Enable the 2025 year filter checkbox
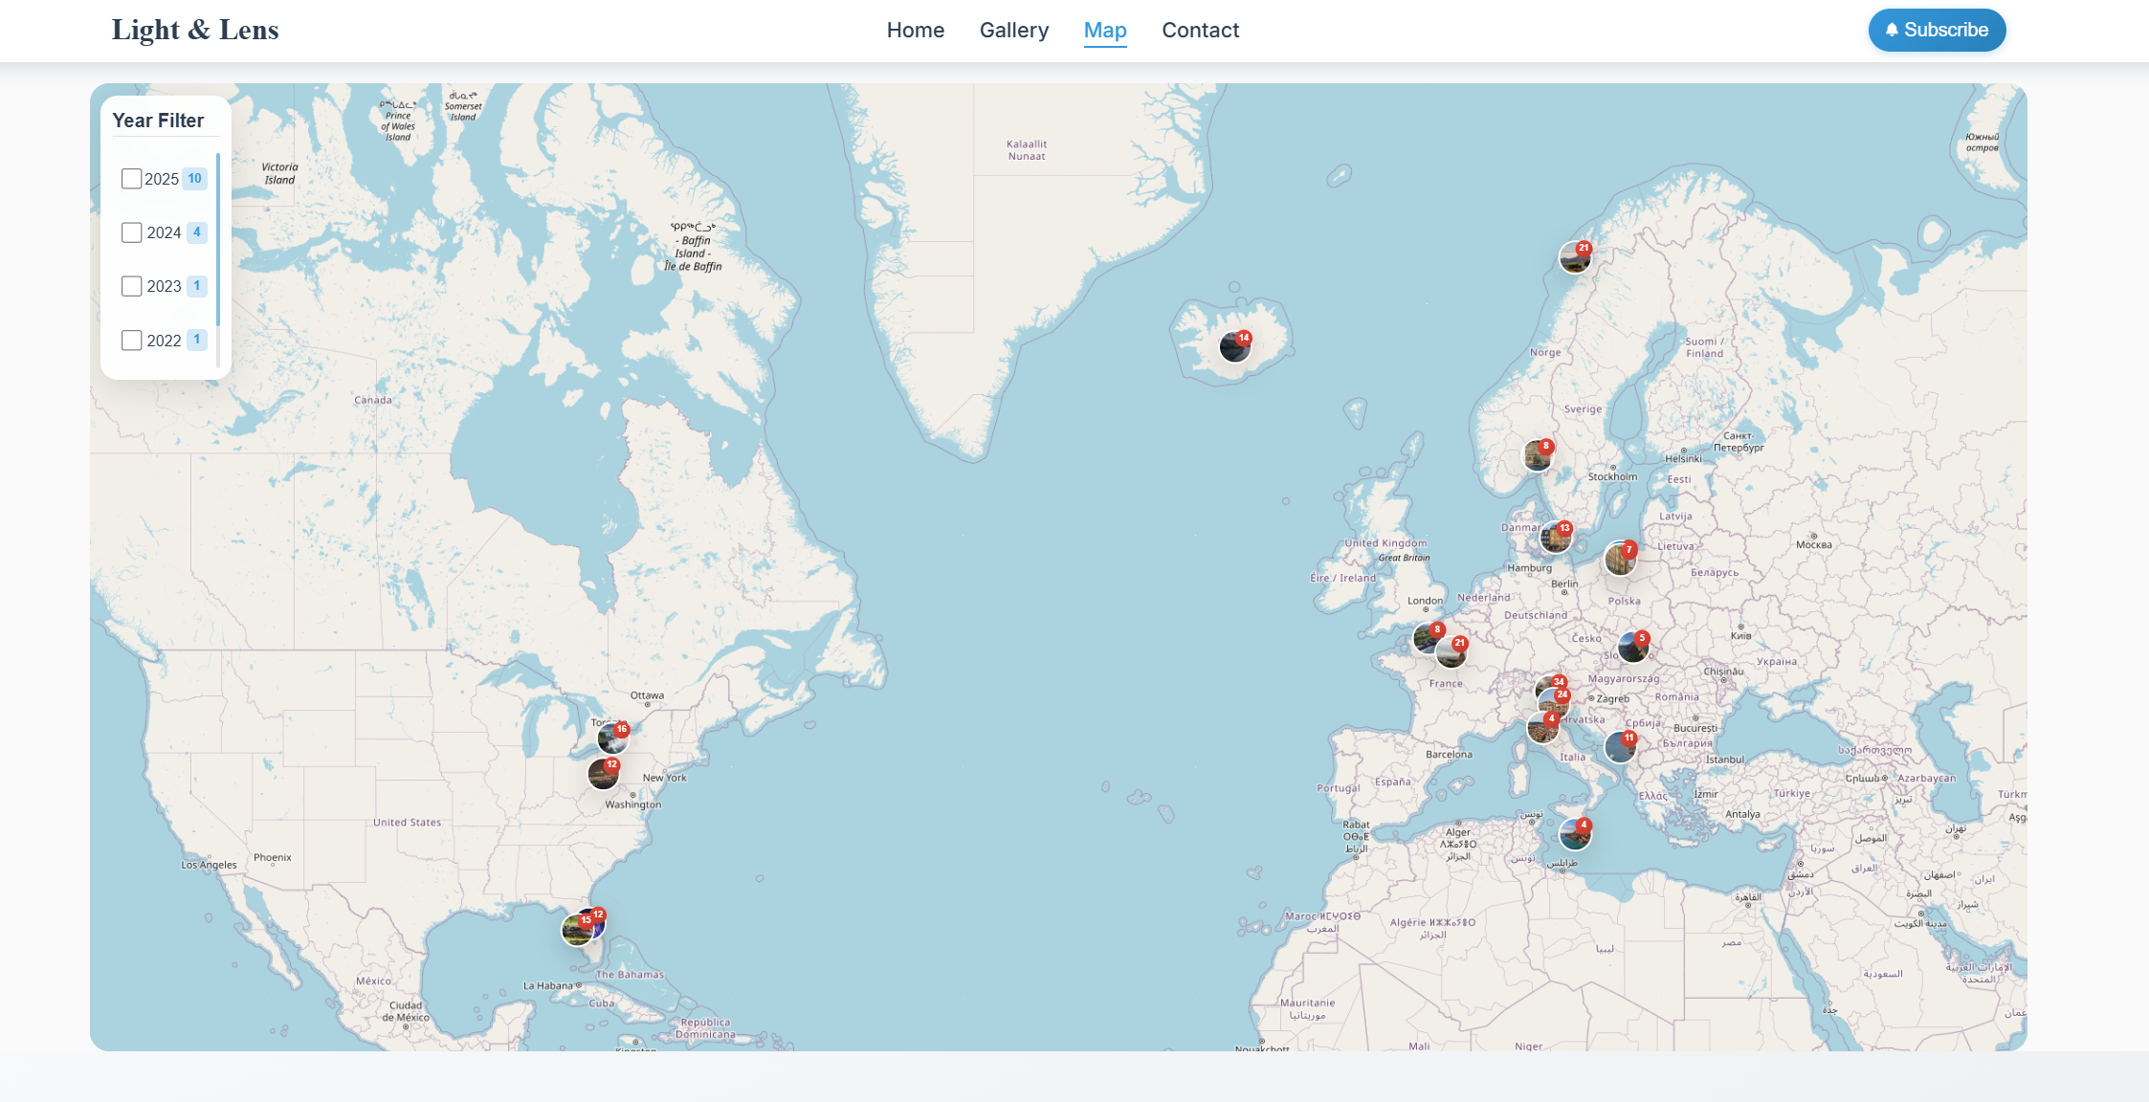Image resolution: width=2149 pixels, height=1102 pixels. 132,179
